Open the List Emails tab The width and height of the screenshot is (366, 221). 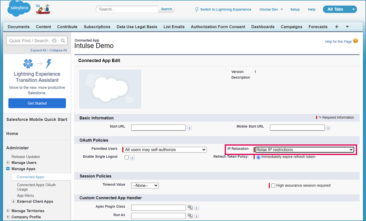(x=174, y=27)
